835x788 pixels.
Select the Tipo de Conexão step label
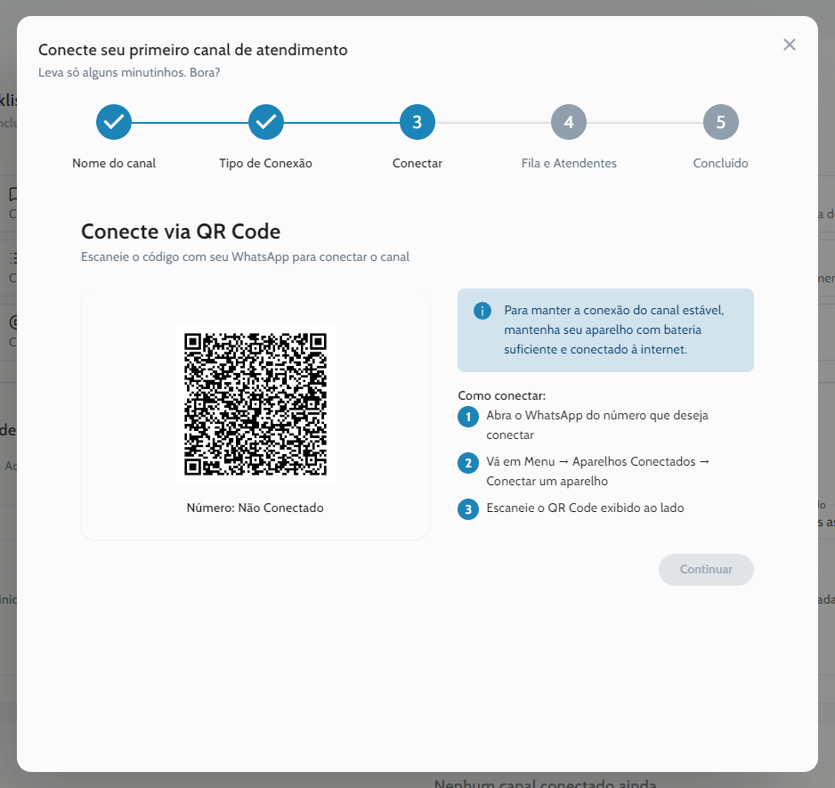[265, 163]
